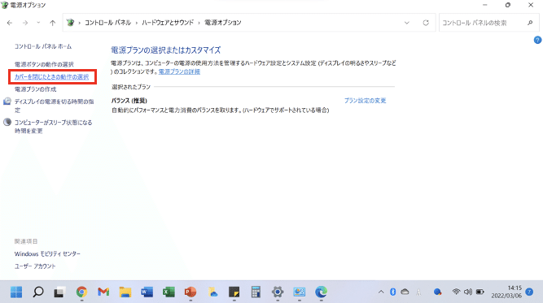Viewport: 543px width, 303px height.
Task: Open Windows モビリティ センター link
Action: (47, 253)
